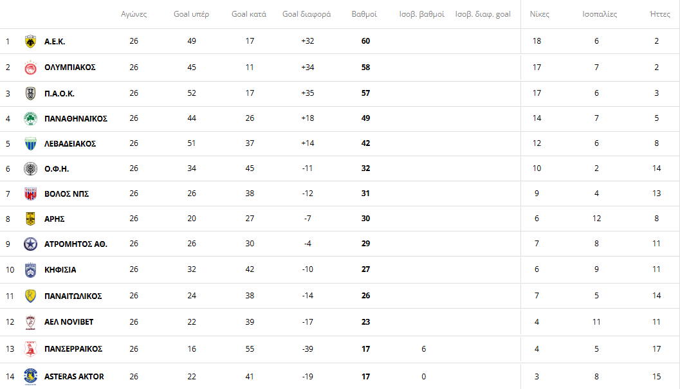This screenshot has width=680, height=389.
Task: Click the Ο.Φ.Η. round crest icon
Action: [x=30, y=168]
